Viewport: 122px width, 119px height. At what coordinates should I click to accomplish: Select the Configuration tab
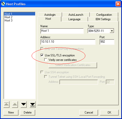click(104, 15)
